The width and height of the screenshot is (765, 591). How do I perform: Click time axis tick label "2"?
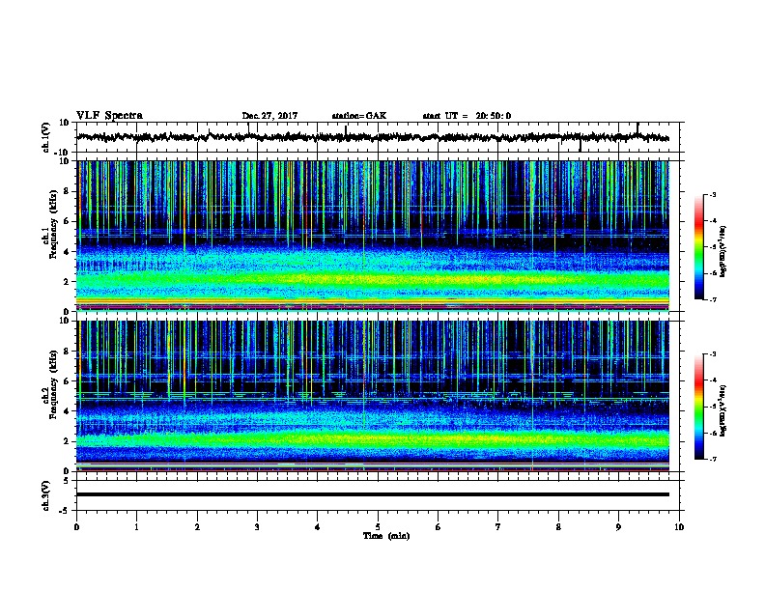(197, 527)
